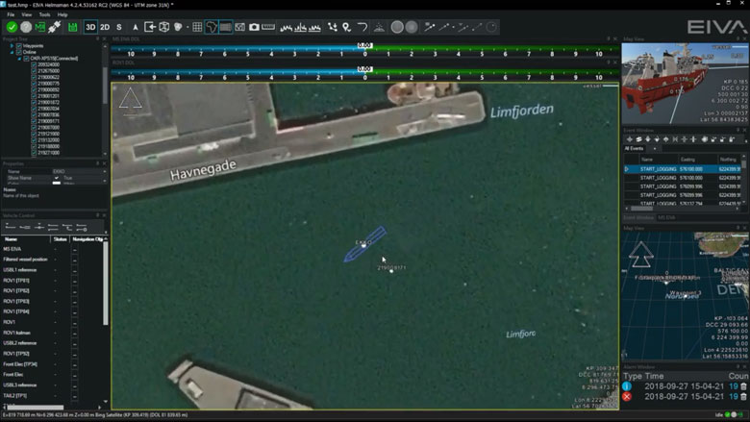Open the Tools menu
The height and width of the screenshot is (422, 750).
click(44, 15)
